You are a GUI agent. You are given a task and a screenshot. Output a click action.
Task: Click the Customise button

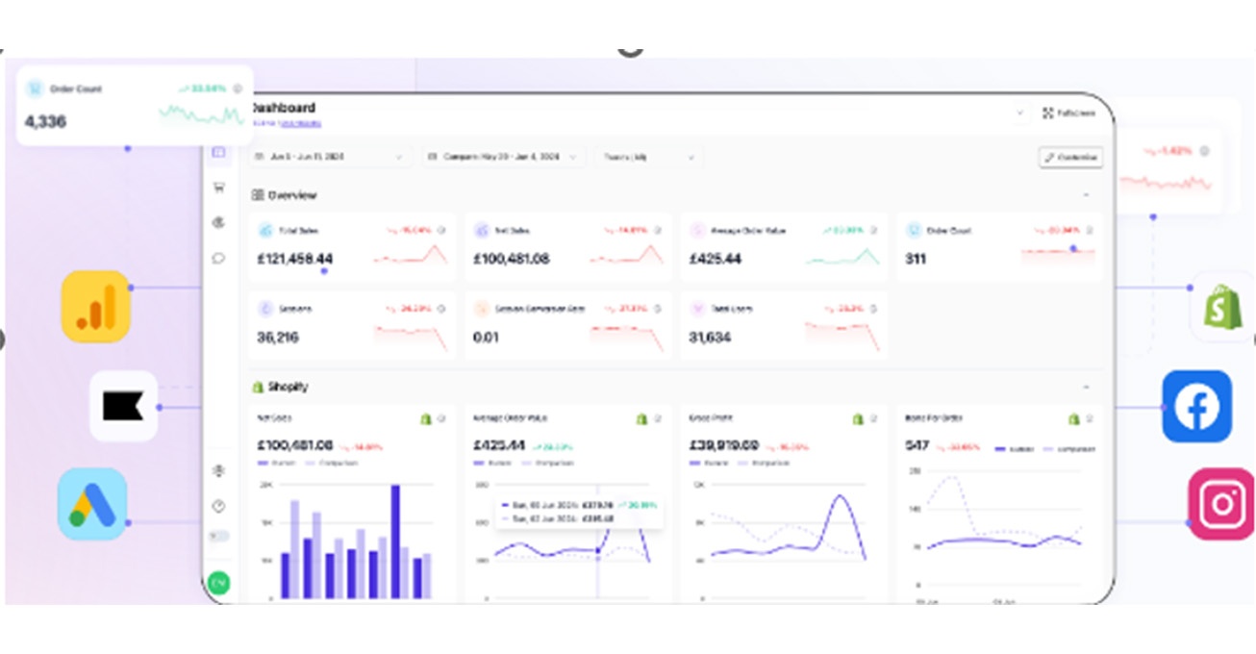pyautogui.click(x=1070, y=157)
